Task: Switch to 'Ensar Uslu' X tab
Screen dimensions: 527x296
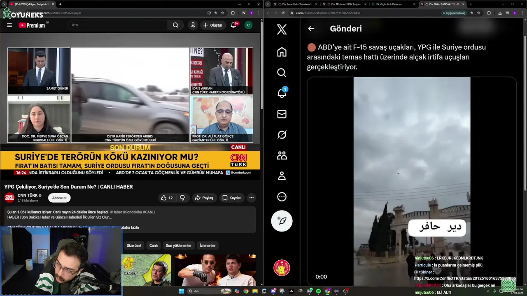Action: point(294,4)
